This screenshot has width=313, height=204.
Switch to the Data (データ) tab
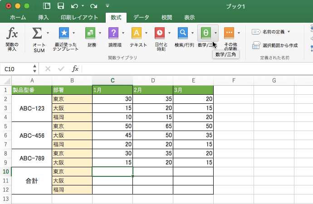141,18
